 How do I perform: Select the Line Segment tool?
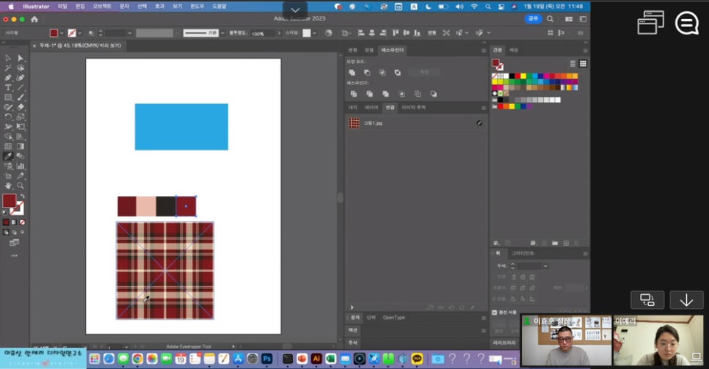[21, 88]
